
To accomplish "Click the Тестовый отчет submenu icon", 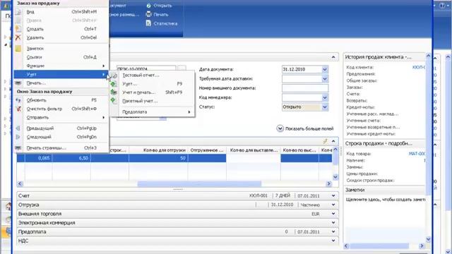I will coord(114,75).
